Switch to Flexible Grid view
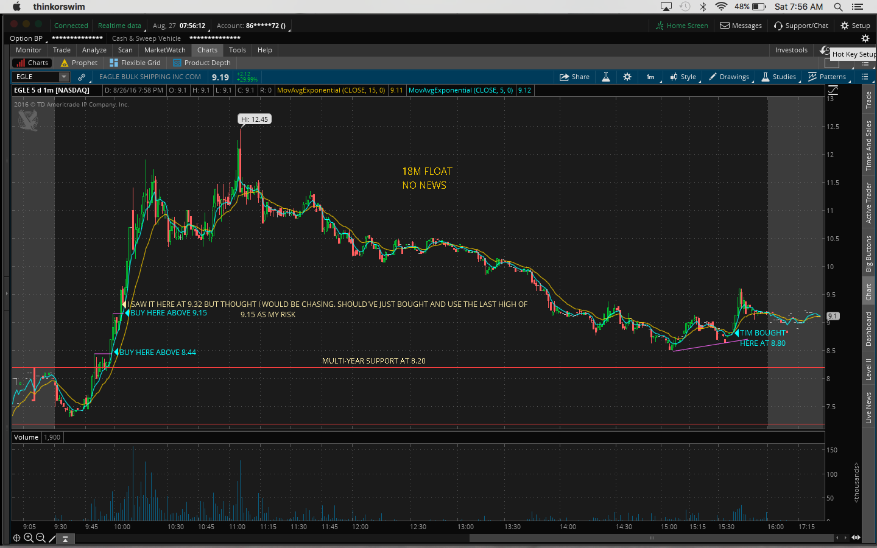This screenshot has width=877, height=548. pyautogui.click(x=135, y=63)
